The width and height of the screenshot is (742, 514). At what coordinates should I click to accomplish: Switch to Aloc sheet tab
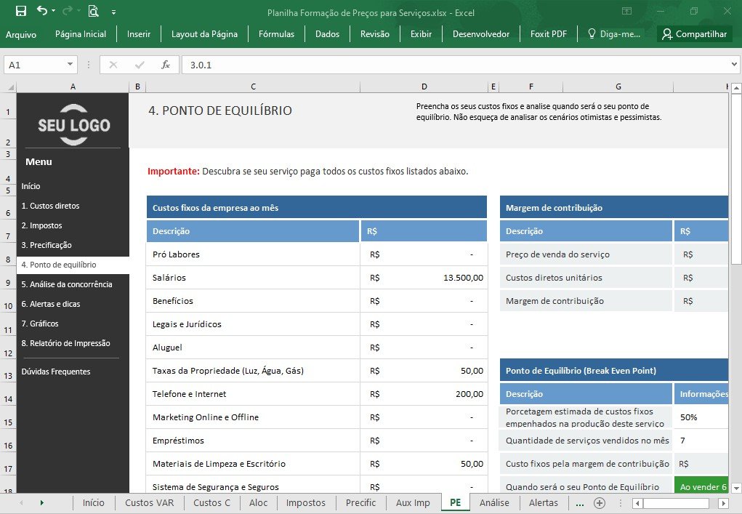(x=259, y=502)
